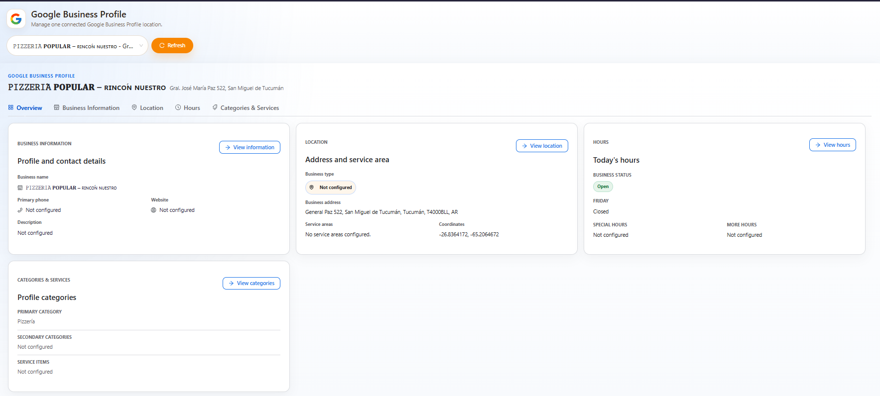This screenshot has width=880, height=396.
Task: Click the storefront icon beside business name
Action: click(20, 188)
